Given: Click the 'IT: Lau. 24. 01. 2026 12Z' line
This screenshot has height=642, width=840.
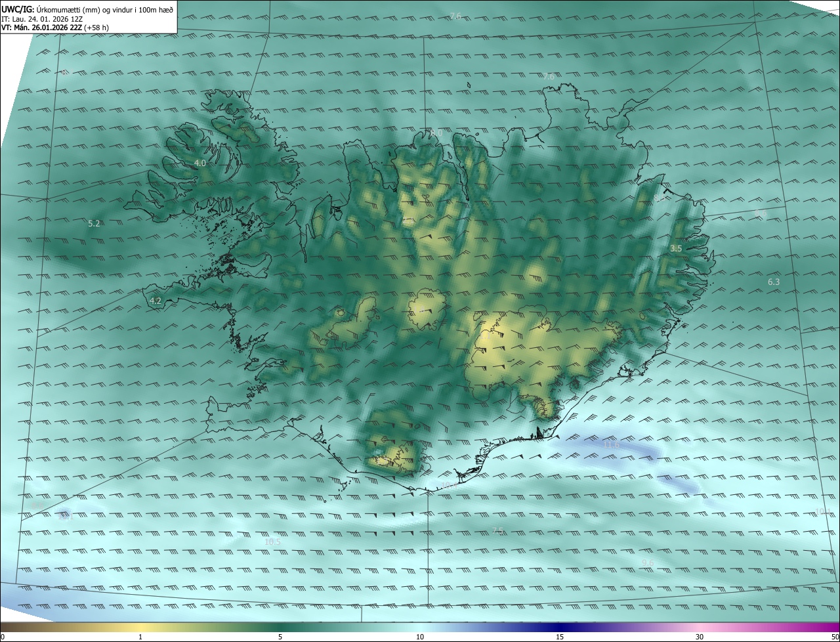Looking at the screenshot, I should (x=42, y=18).
